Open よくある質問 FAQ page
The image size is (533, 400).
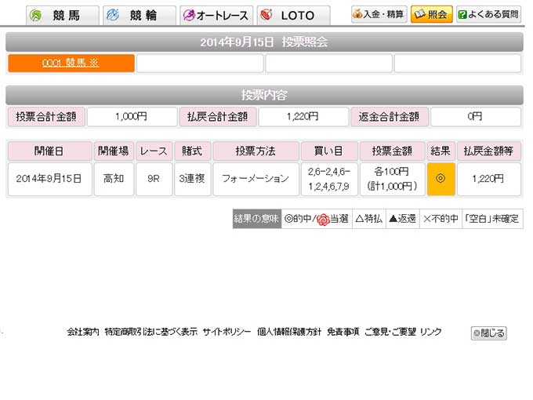point(488,14)
